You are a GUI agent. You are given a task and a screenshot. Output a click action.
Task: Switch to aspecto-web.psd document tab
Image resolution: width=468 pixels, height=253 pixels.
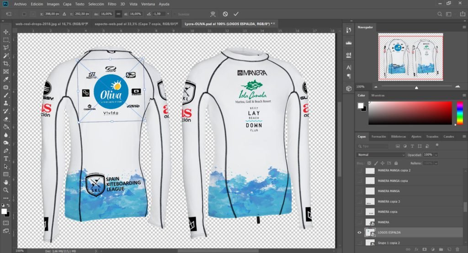pos(135,24)
